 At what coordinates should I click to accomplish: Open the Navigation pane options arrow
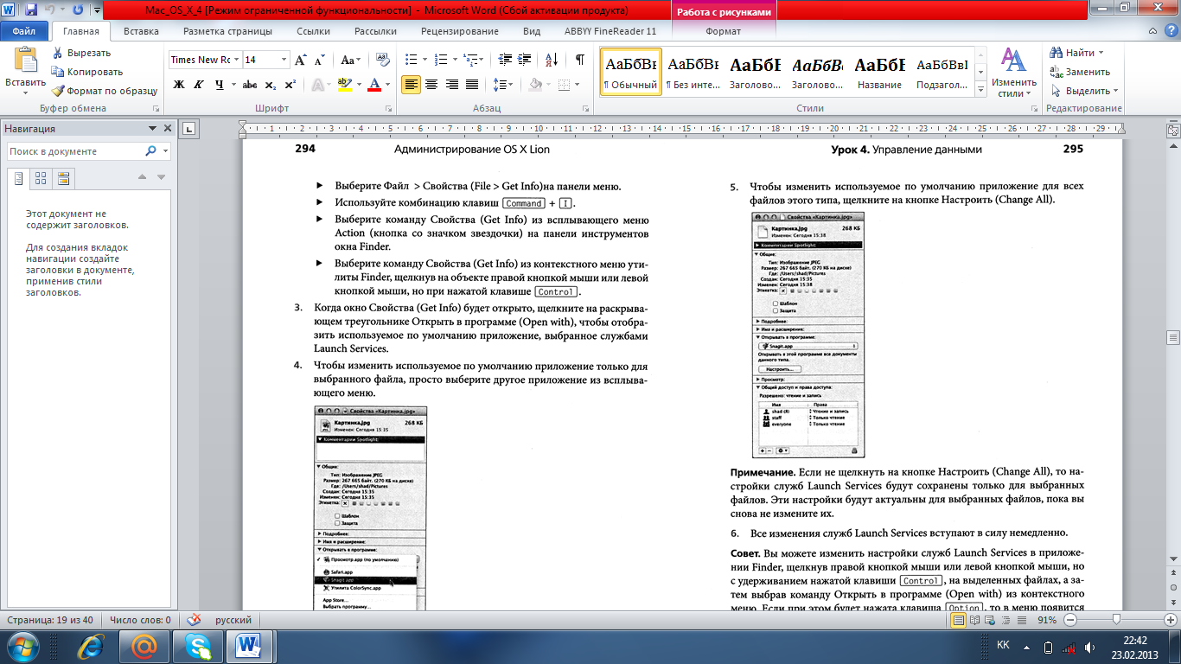(152, 129)
